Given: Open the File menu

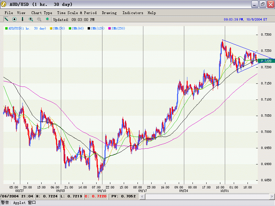Looking at the screenshot, I should click(x=9, y=13).
